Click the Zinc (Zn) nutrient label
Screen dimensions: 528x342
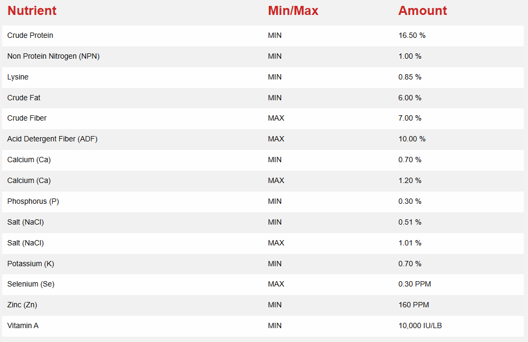[x=22, y=305]
